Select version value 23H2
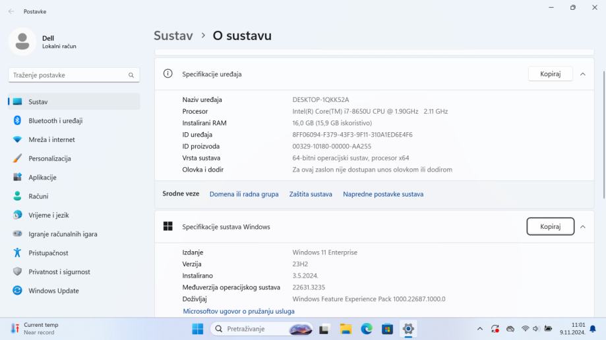 pyautogui.click(x=300, y=264)
